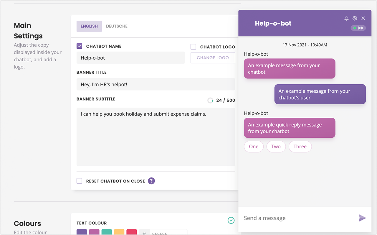Click the send message paper plane icon

point(362,218)
